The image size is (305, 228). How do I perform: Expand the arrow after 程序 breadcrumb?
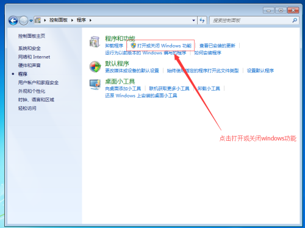coord(90,20)
